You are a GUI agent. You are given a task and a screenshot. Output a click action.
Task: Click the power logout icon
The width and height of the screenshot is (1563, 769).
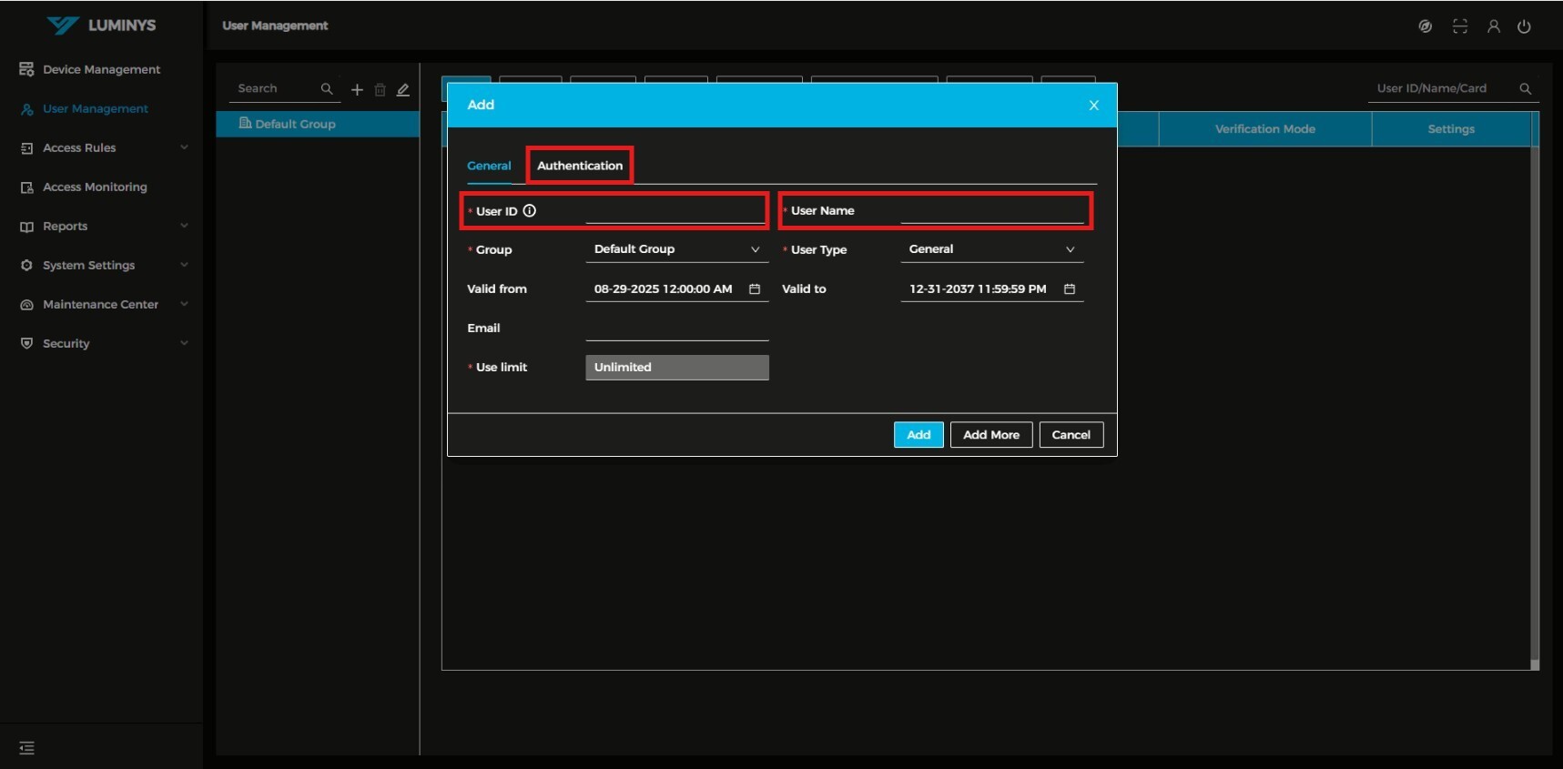(1524, 26)
